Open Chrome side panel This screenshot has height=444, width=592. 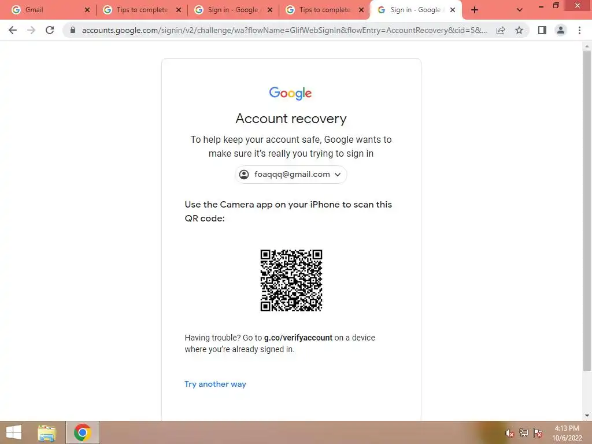point(542,30)
